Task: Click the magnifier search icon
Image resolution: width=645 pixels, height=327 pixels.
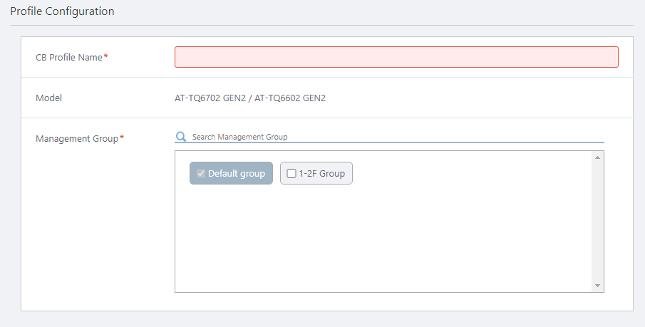Action: click(x=181, y=136)
